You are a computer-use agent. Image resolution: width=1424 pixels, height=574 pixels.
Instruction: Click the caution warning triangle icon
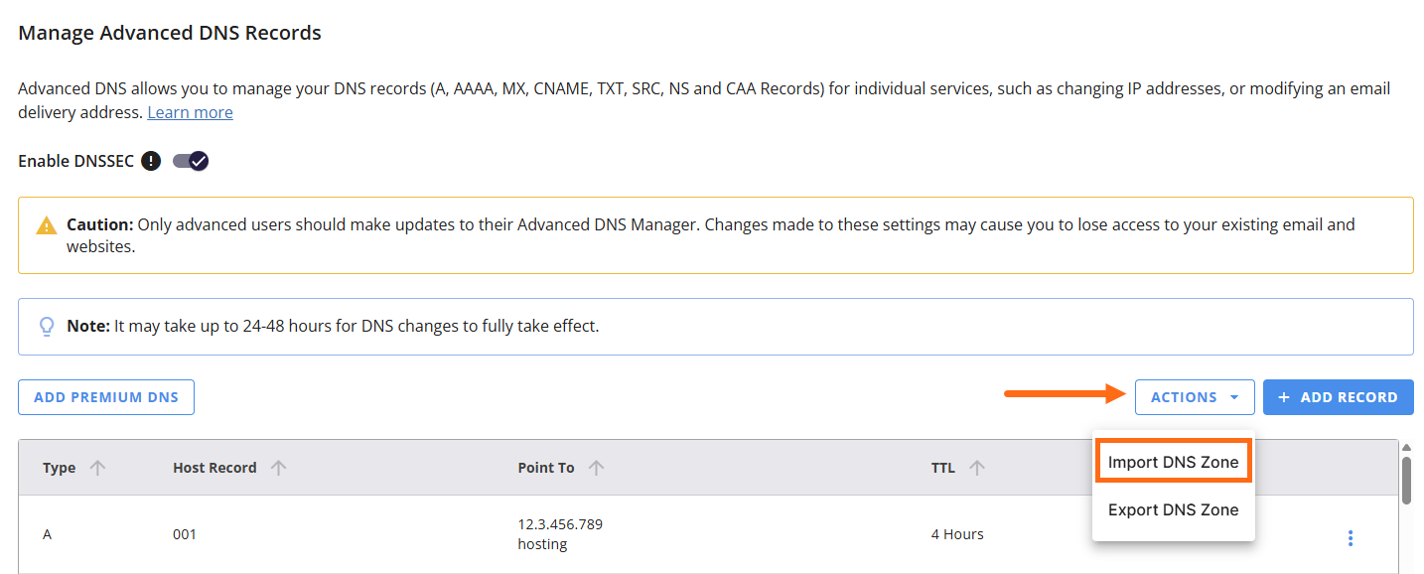[47, 225]
